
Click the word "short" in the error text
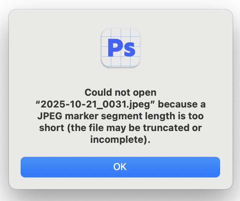(51, 128)
